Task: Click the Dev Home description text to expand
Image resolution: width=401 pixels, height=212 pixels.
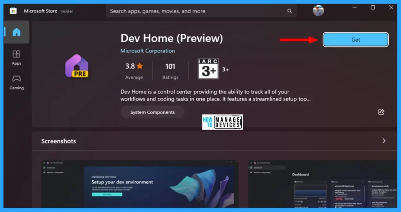Action: [x=216, y=95]
